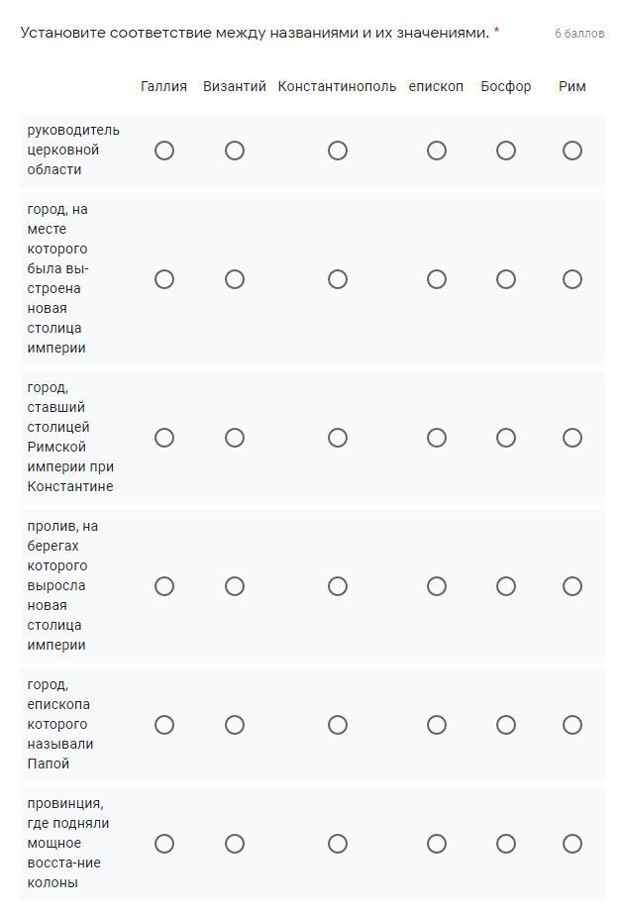Click the question title 'Установите соответствие'
The width and height of the screenshot is (623, 916).
point(254,33)
